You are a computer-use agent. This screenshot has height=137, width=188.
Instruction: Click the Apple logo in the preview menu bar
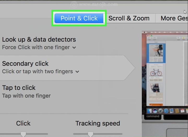[144, 32]
